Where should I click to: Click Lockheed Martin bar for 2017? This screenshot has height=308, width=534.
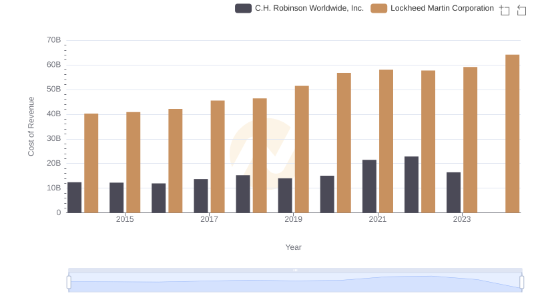click(x=218, y=157)
